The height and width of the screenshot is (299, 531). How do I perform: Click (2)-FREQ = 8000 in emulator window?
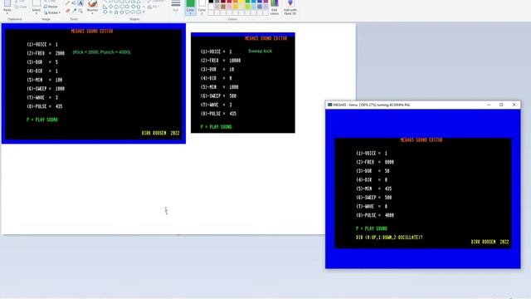pos(375,162)
